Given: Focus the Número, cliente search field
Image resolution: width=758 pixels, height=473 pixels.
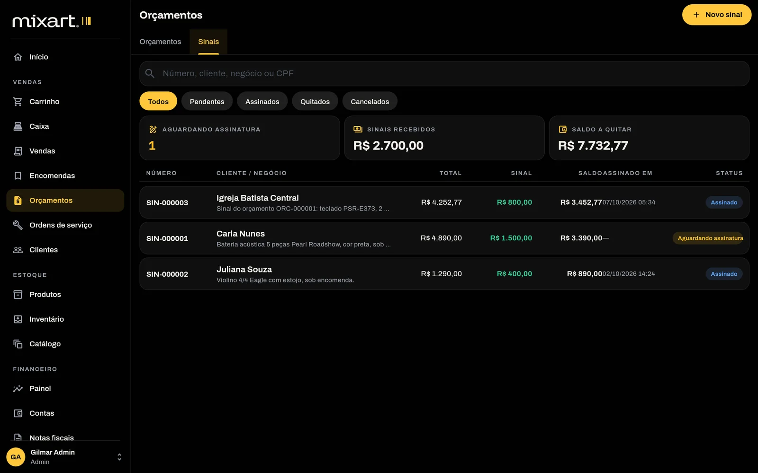Looking at the screenshot, I should click(x=444, y=73).
